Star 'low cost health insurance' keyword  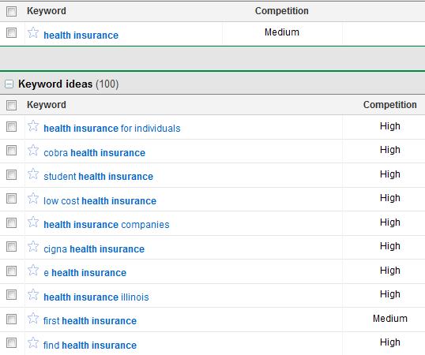33,198
